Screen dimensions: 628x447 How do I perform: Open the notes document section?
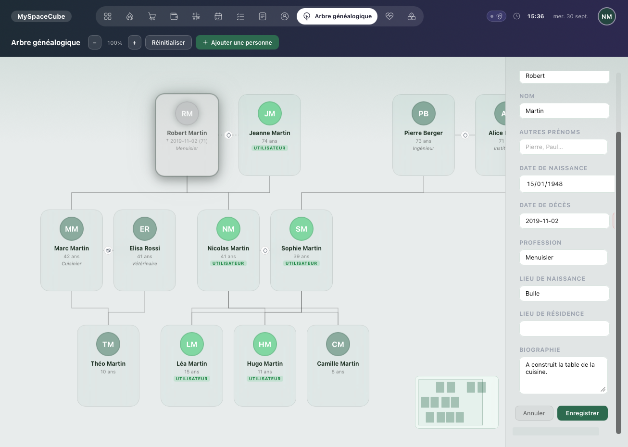263,16
